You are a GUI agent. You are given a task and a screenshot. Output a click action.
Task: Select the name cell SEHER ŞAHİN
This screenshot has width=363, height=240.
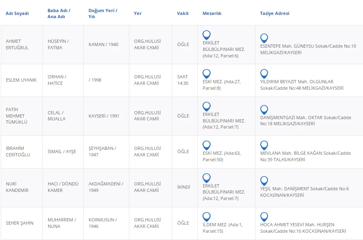click(x=20, y=223)
